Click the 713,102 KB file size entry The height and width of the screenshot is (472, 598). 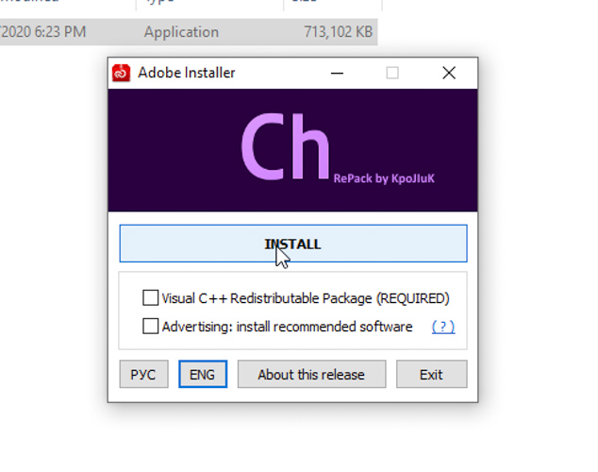[338, 32]
